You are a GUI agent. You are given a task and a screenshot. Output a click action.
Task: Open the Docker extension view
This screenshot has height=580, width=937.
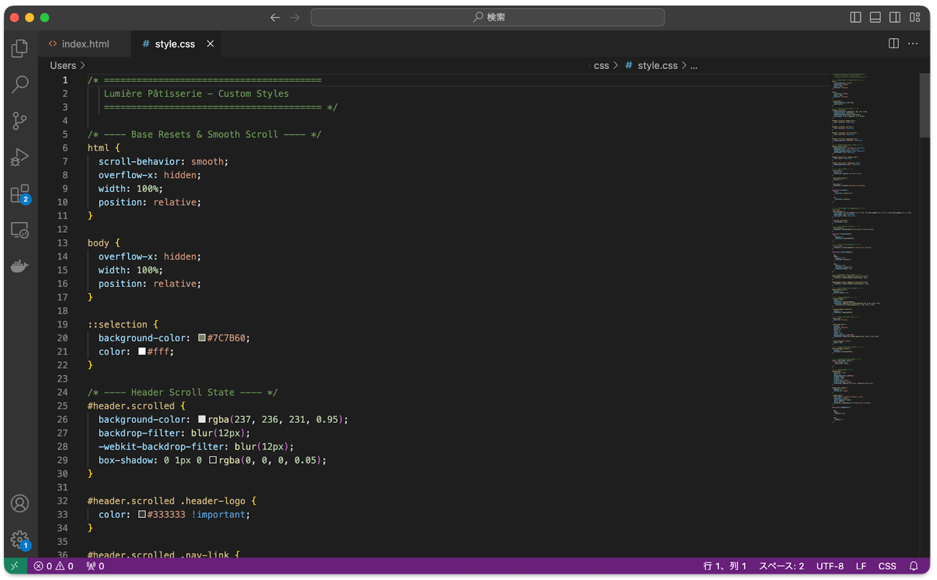pos(19,265)
